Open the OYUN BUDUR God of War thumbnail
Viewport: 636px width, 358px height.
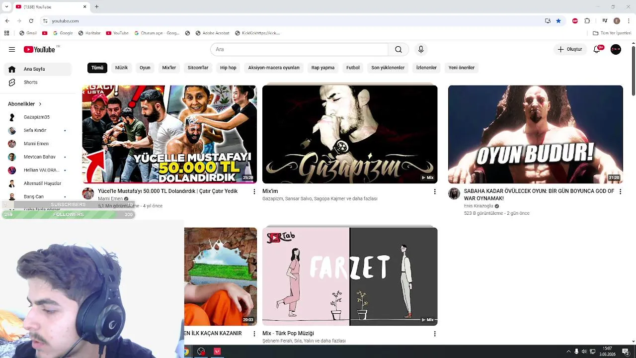coord(535,134)
